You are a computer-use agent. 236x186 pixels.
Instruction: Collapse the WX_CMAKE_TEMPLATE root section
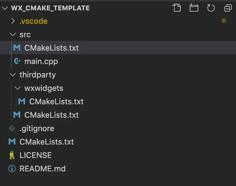[x=5, y=8]
